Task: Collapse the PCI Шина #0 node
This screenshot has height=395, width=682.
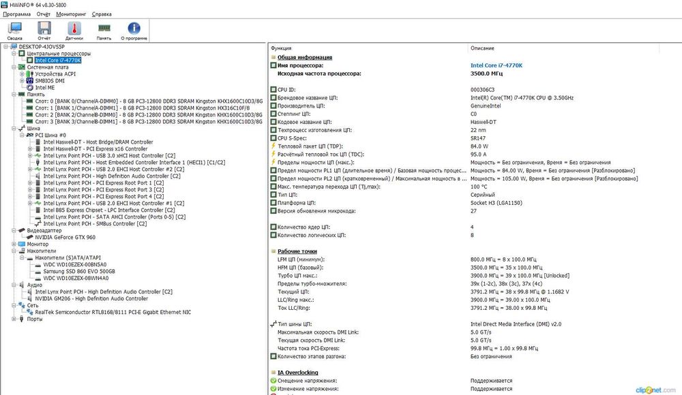Action: tap(23, 135)
